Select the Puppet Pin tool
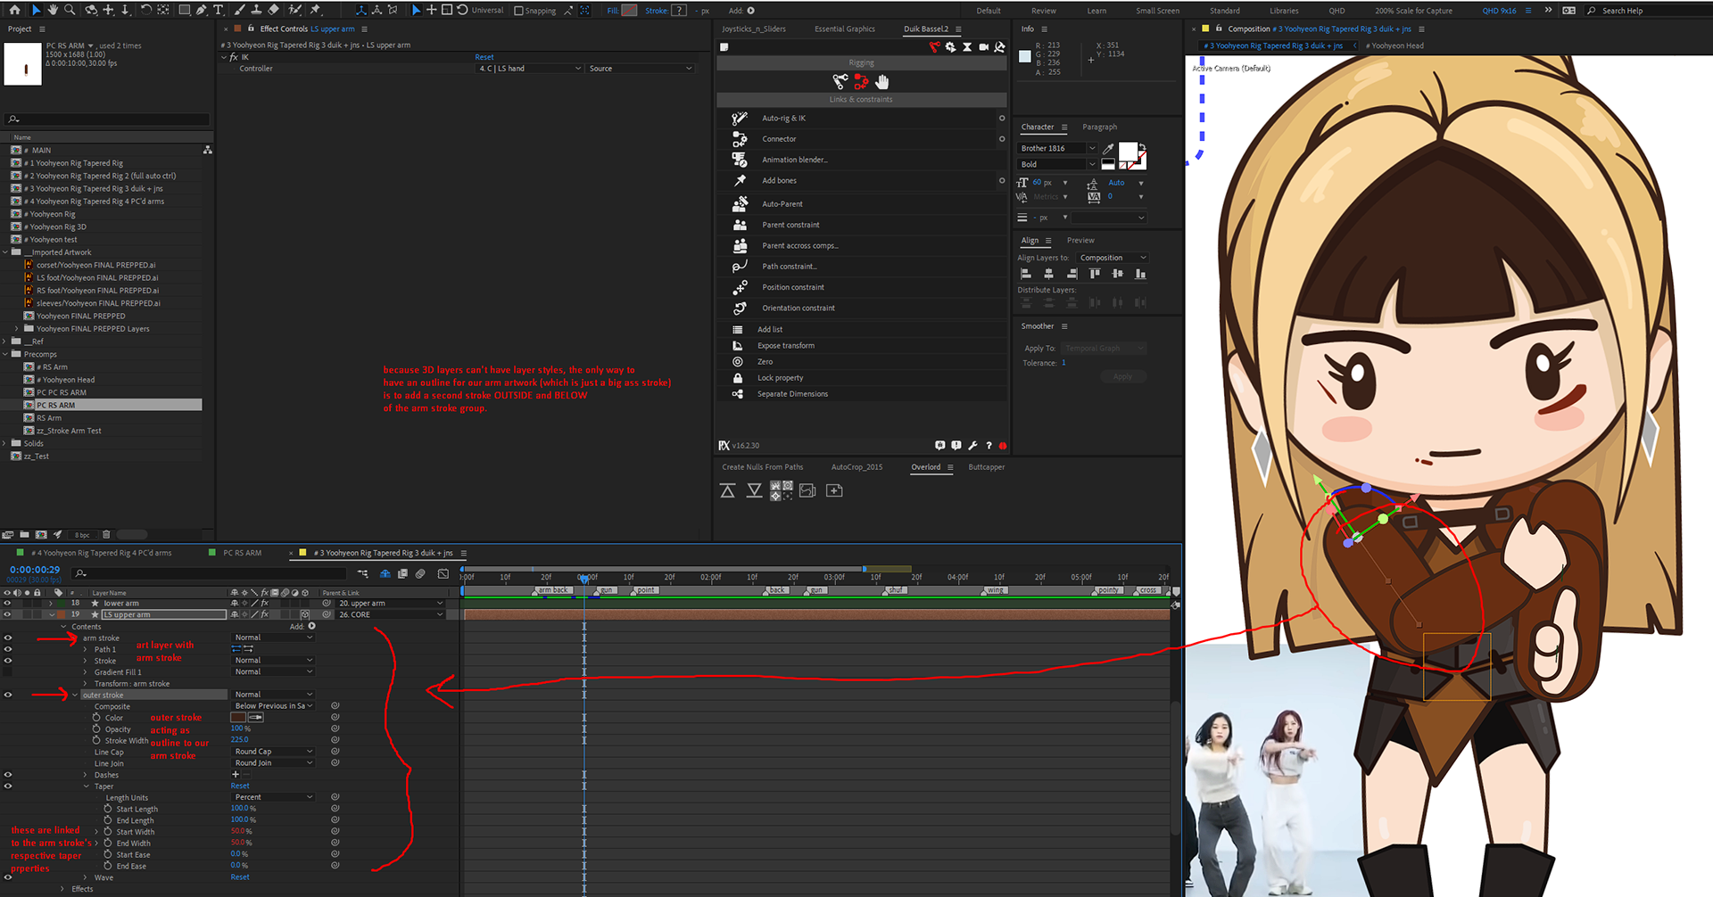This screenshot has height=897, width=1713. tap(316, 10)
